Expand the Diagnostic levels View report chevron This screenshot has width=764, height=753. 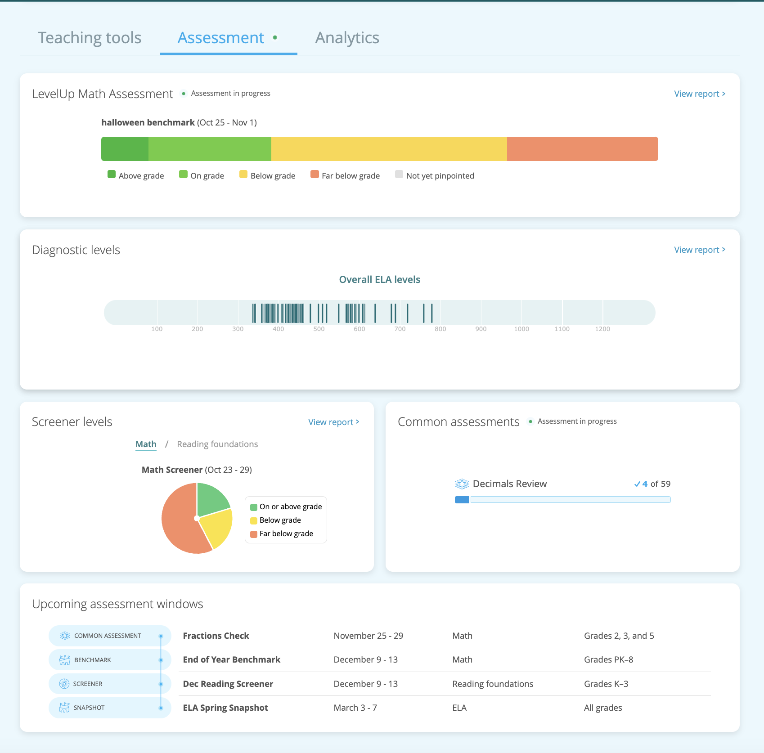click(x=724, y=250)
